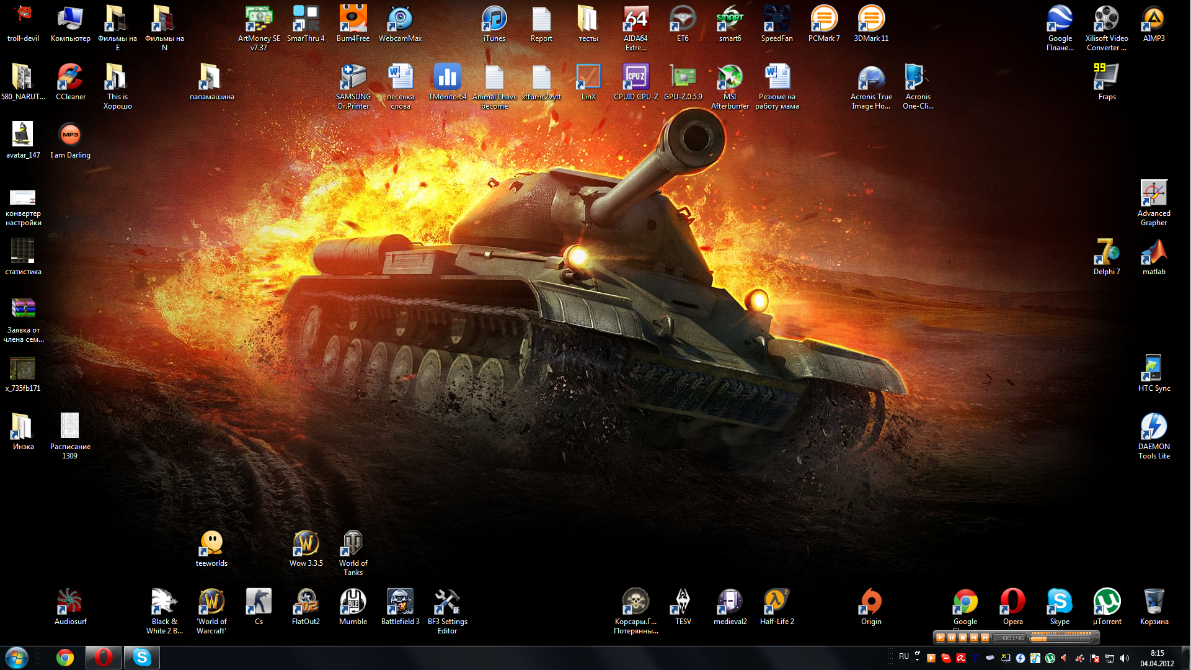
Task: Open the Audiosurf desktop icon
Action: click(70, 607)
